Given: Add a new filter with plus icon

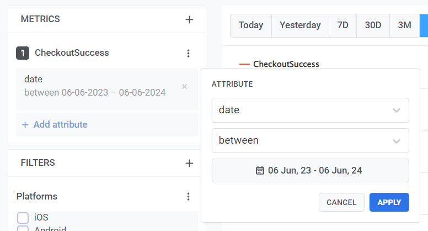Looking at the screenshot, I should coord(189,163).
